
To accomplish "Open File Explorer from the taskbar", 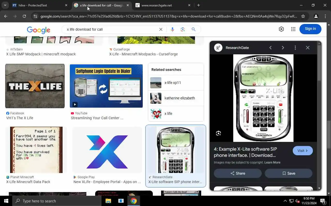I will point(108,201).
